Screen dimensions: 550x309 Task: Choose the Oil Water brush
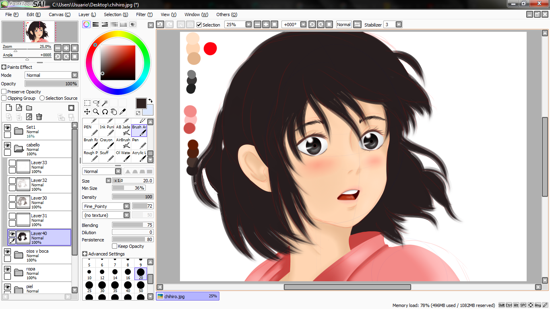pos(123,155)
